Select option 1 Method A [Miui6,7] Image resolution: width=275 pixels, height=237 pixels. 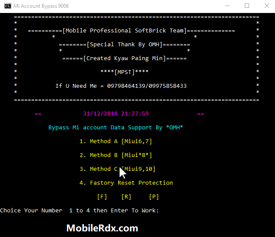(116, 141)
